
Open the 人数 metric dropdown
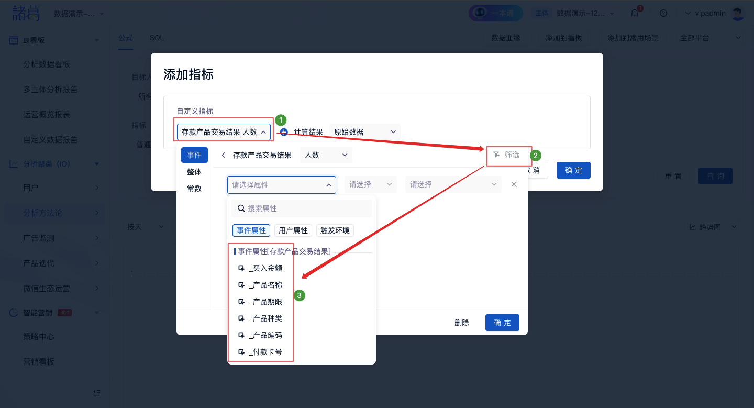coord(326,155)
